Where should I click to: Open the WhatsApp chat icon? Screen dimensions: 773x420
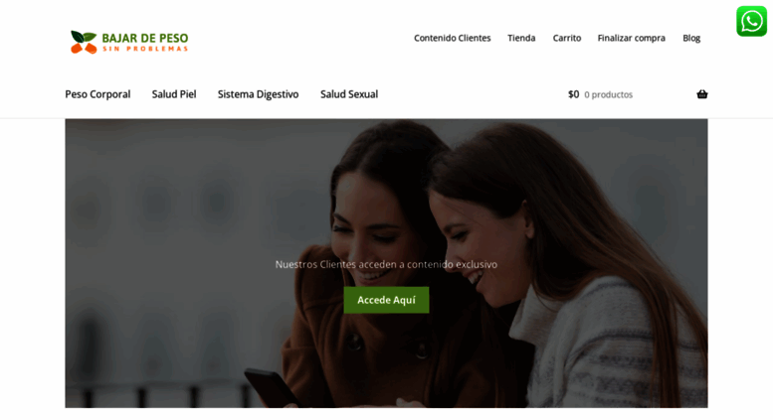[751, 21]
